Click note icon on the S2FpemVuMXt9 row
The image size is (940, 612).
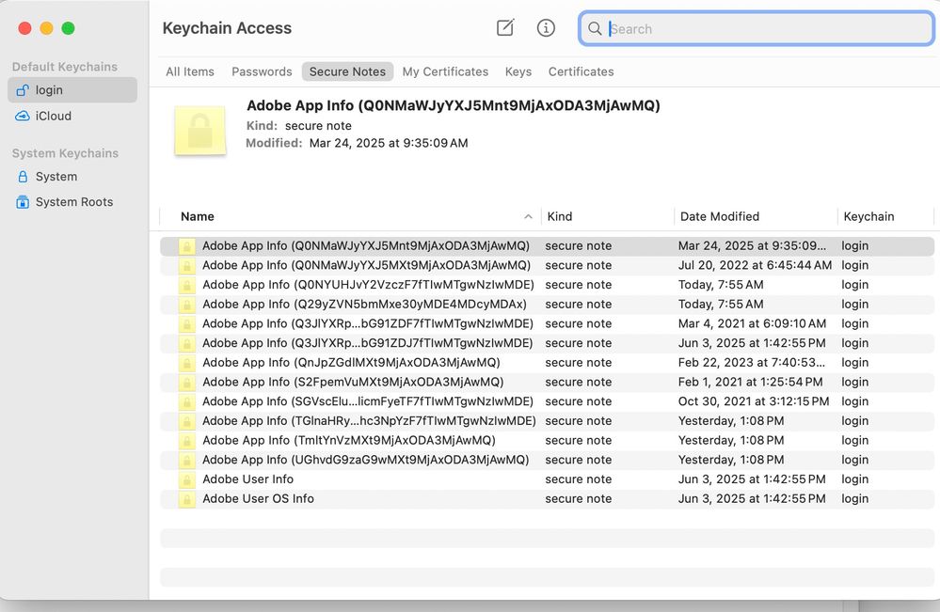tap(187, 382)
